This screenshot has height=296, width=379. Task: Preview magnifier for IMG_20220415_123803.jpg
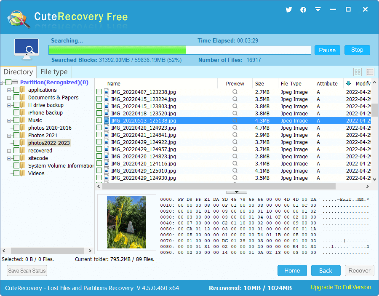tap(235, 106)
